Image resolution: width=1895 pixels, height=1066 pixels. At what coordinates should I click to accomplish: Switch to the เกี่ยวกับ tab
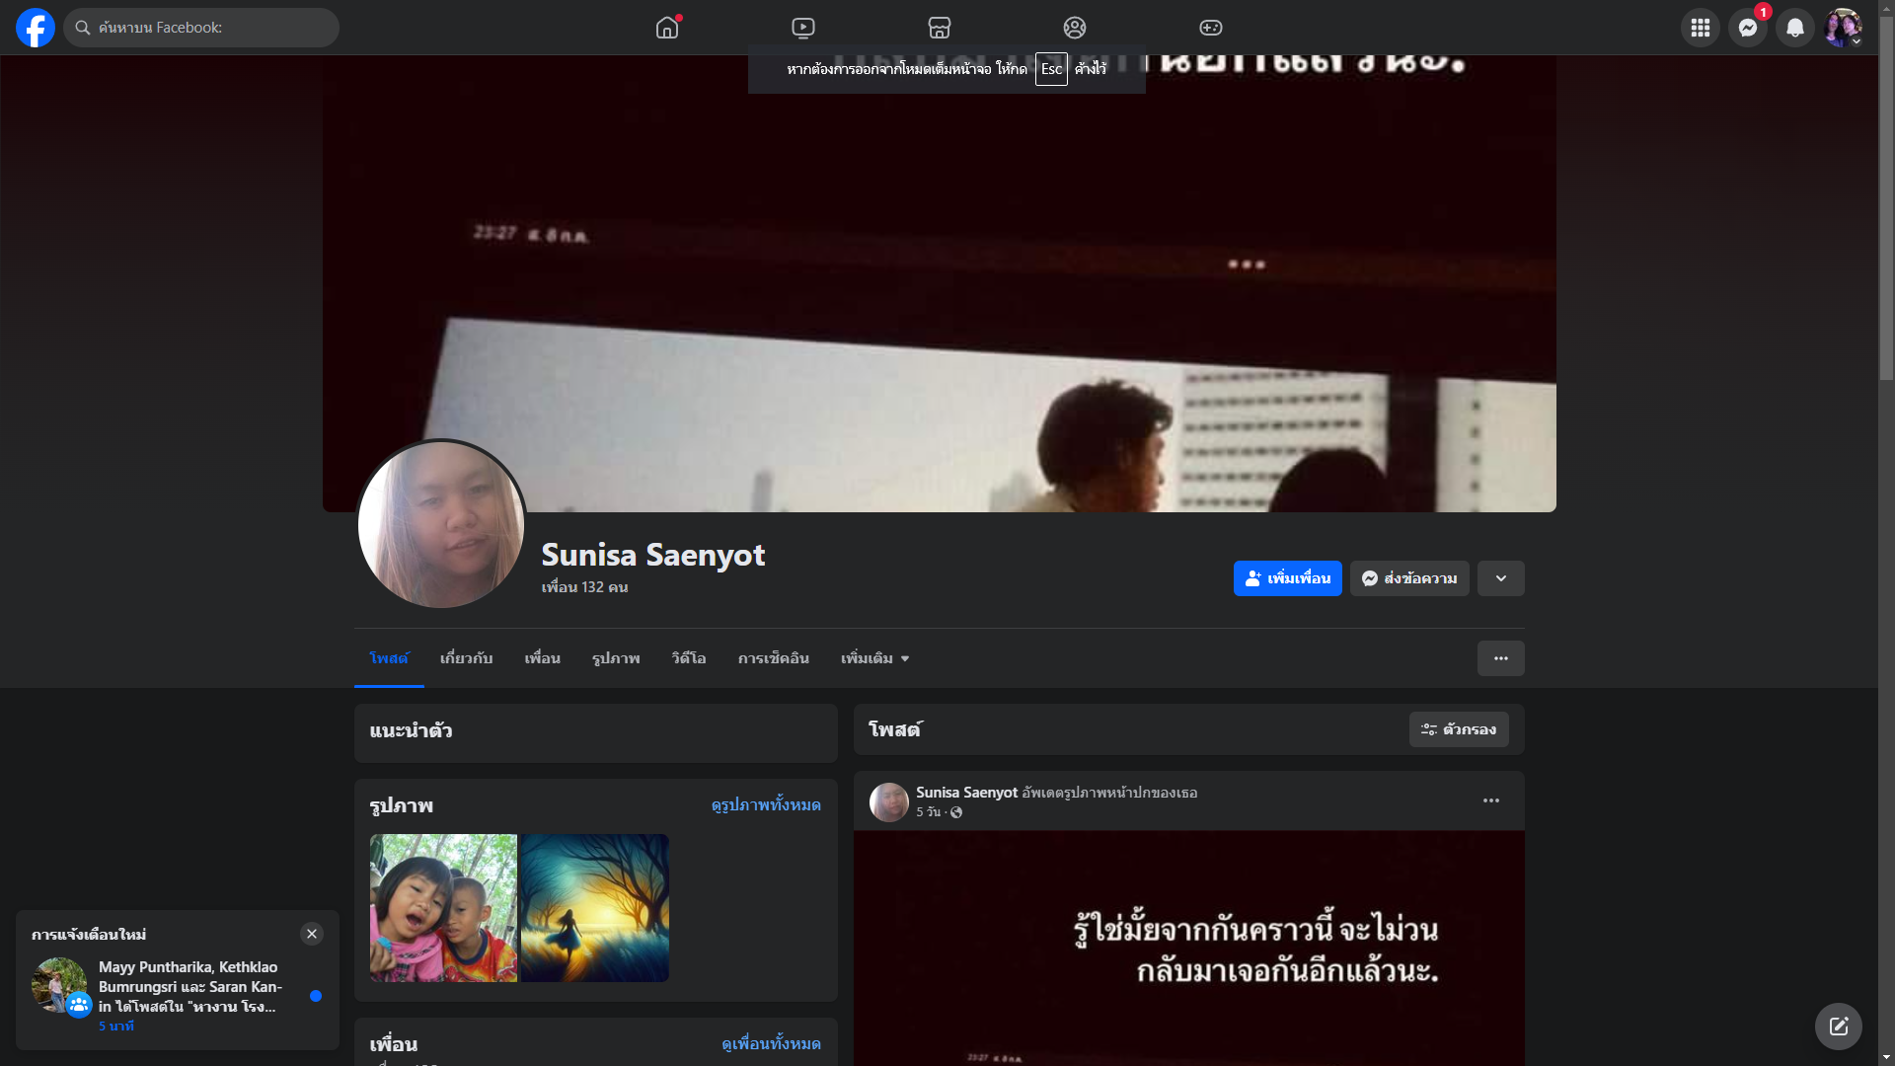point(466,658)
